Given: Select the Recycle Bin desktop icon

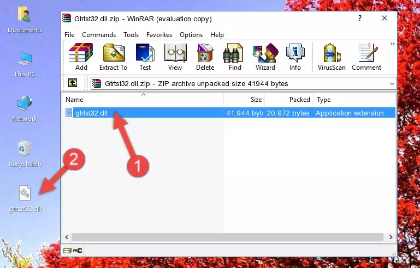Looking at the screenshot, I should 25,154.
